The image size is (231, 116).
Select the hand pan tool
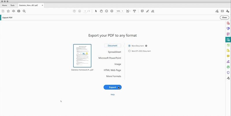click(101, 11)
